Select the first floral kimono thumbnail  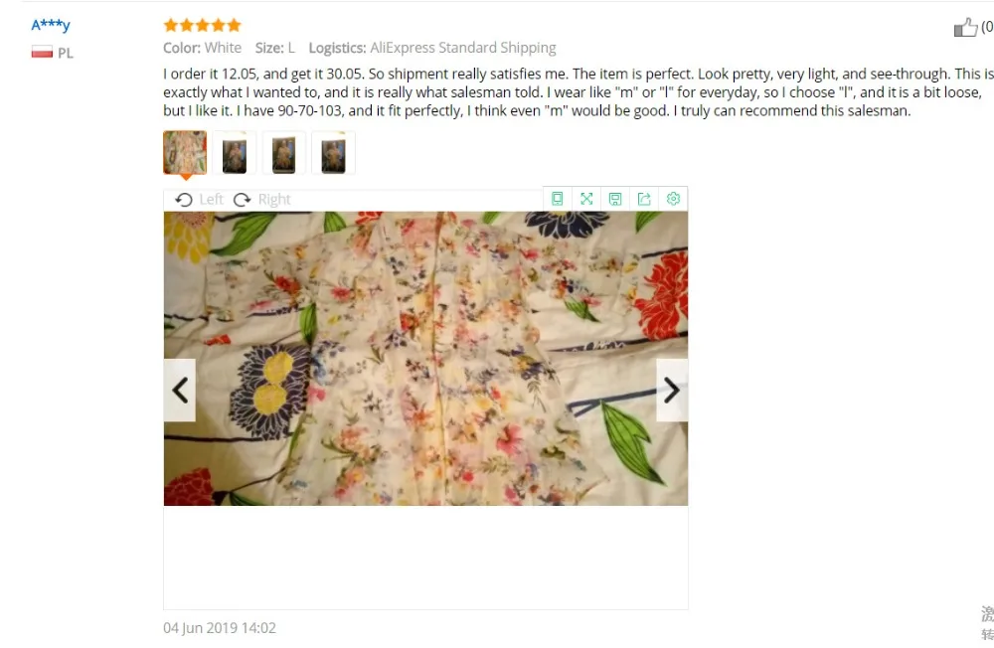click(x=185, y=152)
